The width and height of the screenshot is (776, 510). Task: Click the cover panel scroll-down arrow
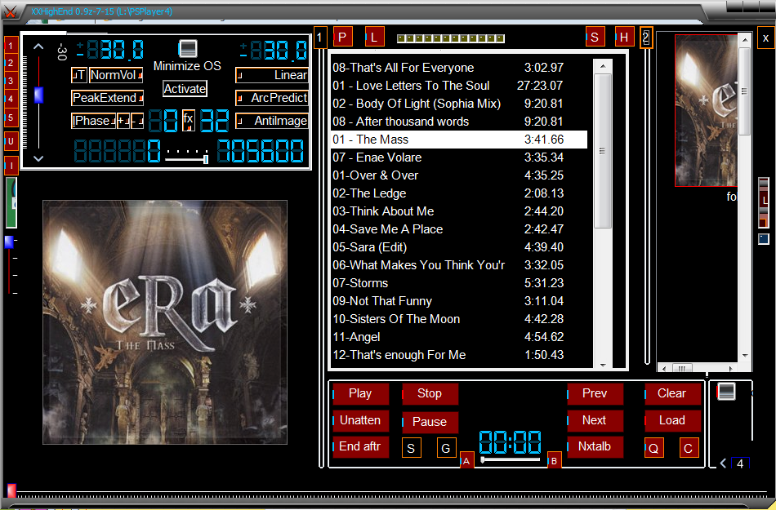[745, 356]
